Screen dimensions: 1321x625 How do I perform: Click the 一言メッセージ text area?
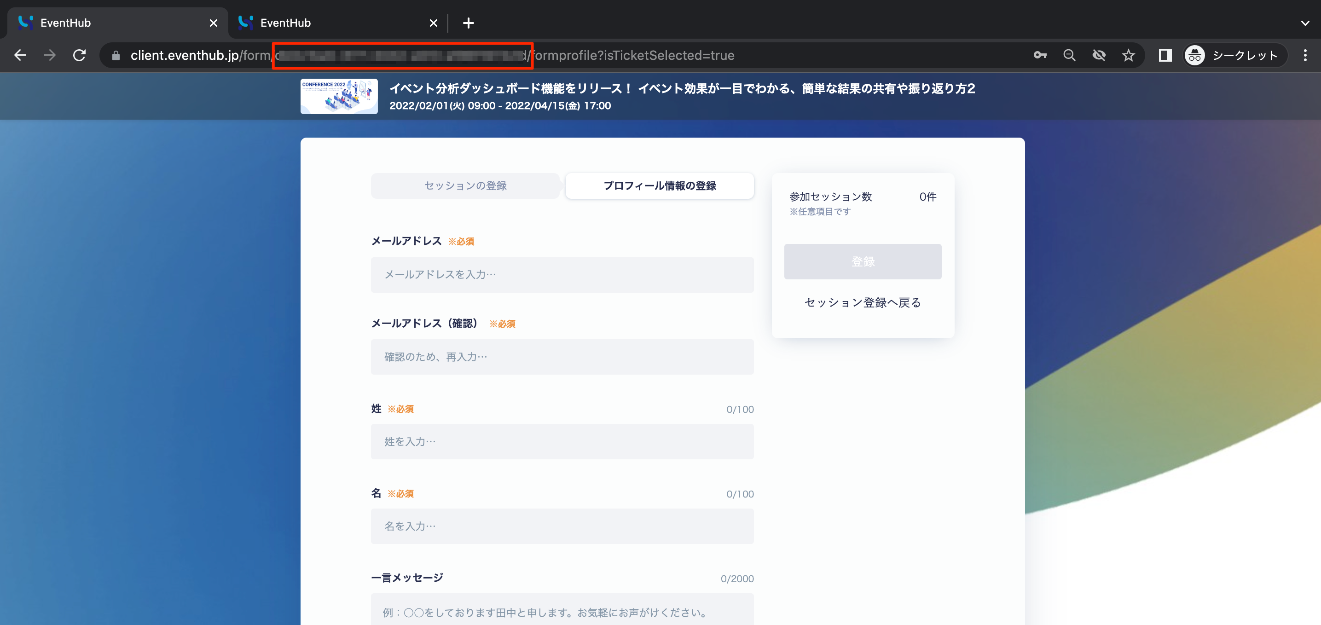(562, 610)
